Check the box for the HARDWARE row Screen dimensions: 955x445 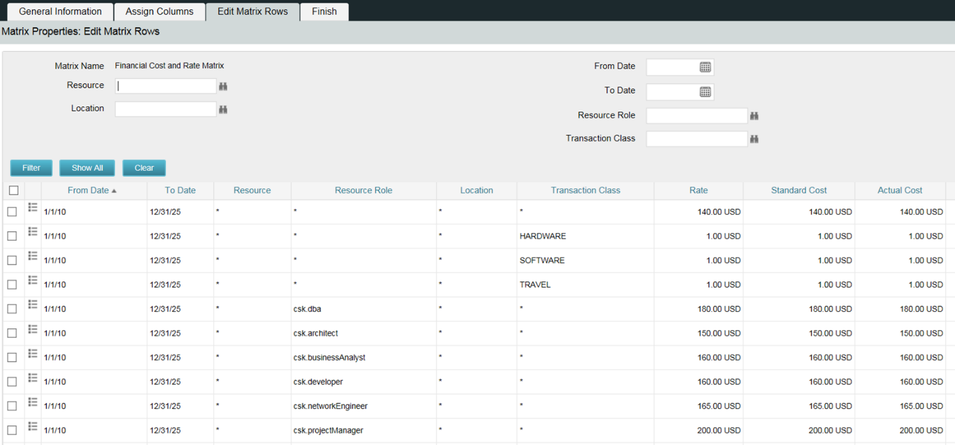tap(12, 236)
